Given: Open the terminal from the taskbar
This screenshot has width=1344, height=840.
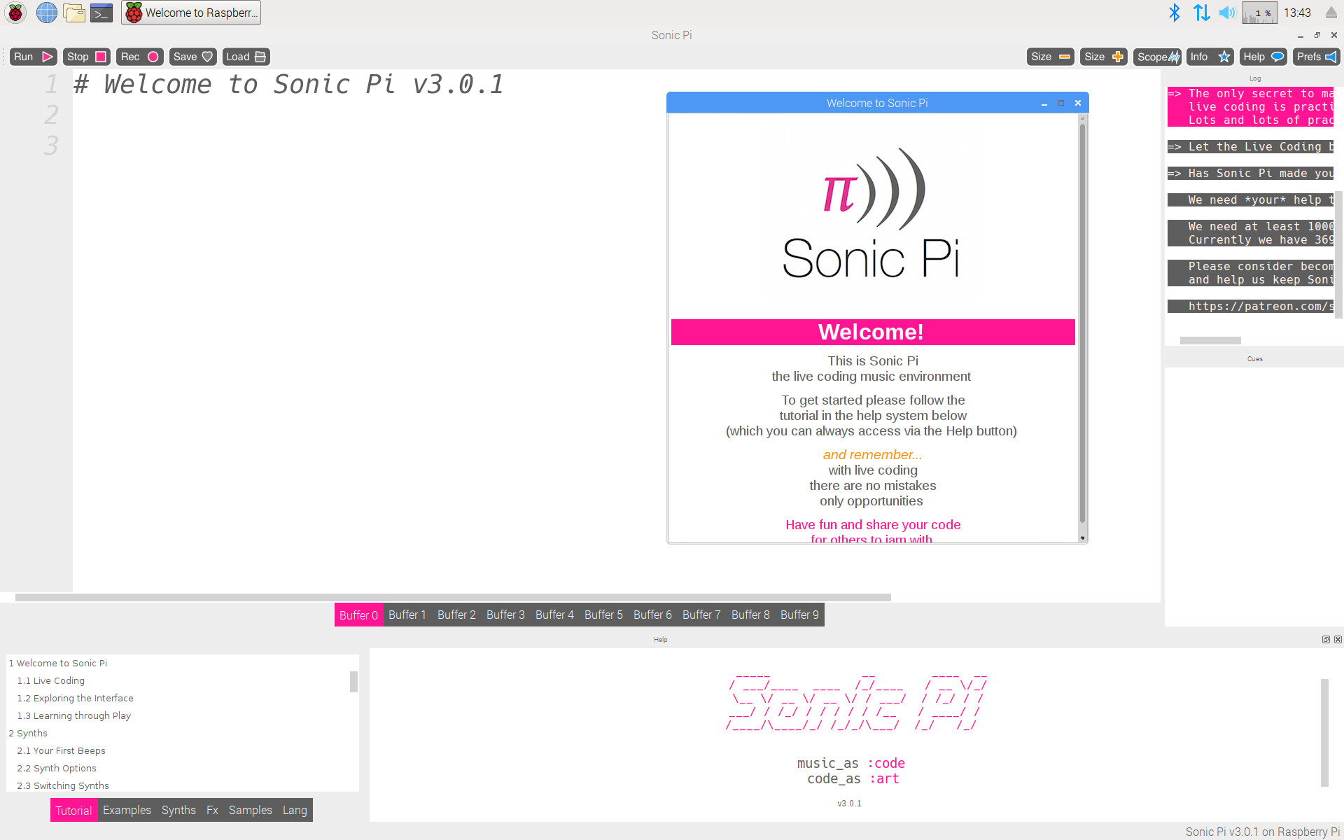Looking at the screenshot, I should point(101,13).
